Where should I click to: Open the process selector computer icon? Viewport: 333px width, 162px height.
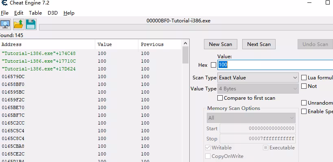coord(5,24)
